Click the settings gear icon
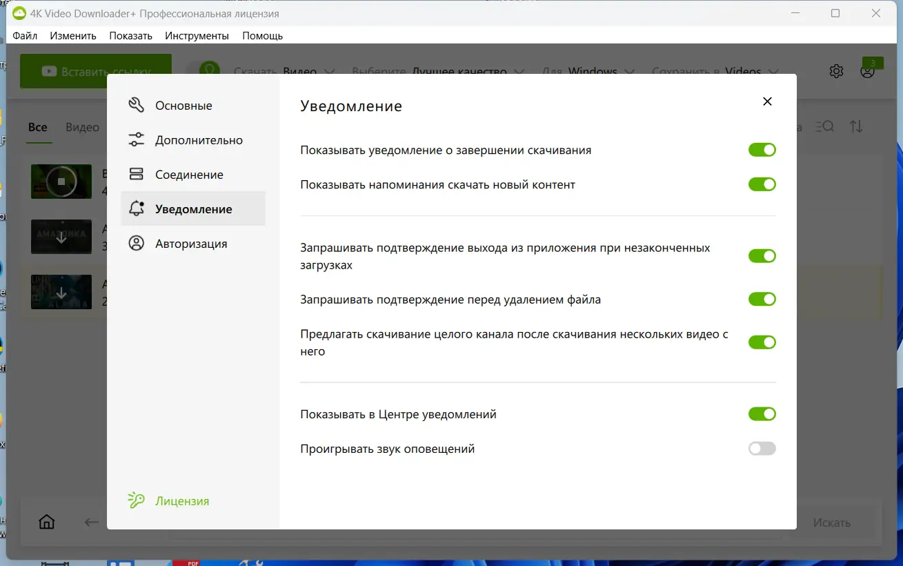The width and height of the screenshot is (903, 566). coord(835,70)
